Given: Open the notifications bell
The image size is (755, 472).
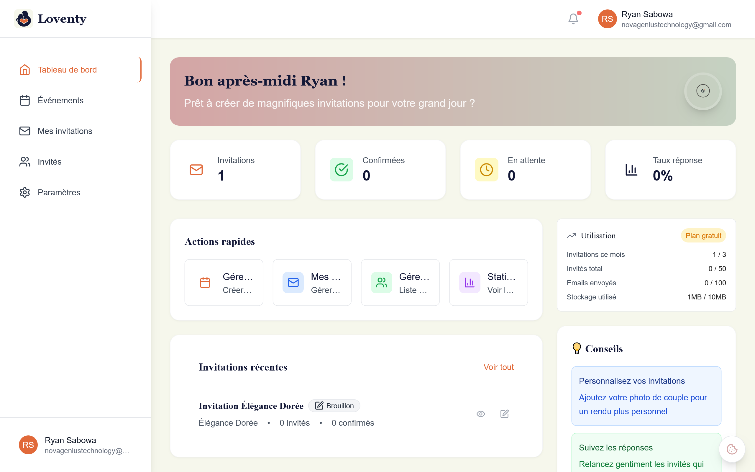Looking at the screenshot, I should click(x=573, y=19).
